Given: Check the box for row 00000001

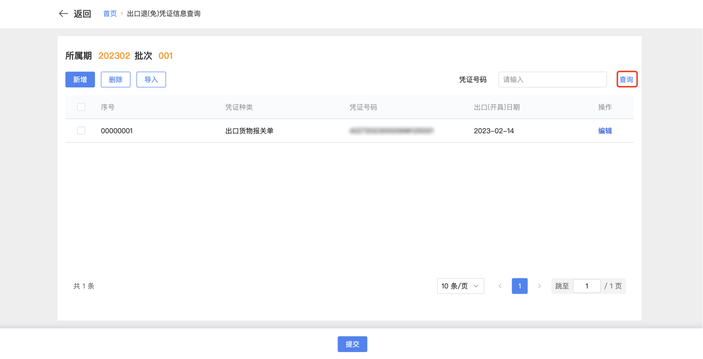Looking at the screenshot, I should (81, 131).
